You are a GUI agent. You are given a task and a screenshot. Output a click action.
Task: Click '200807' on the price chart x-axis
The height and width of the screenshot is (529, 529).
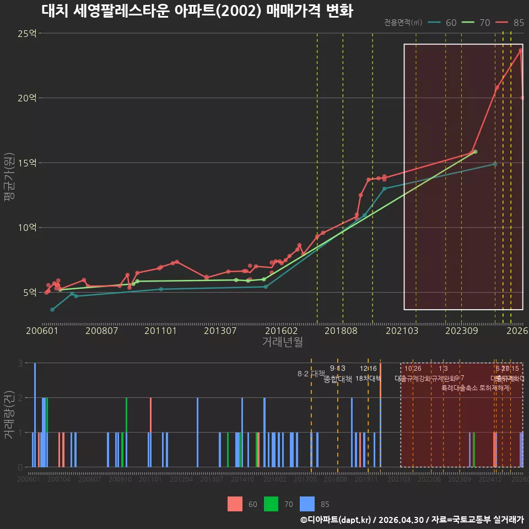point(101,331)
